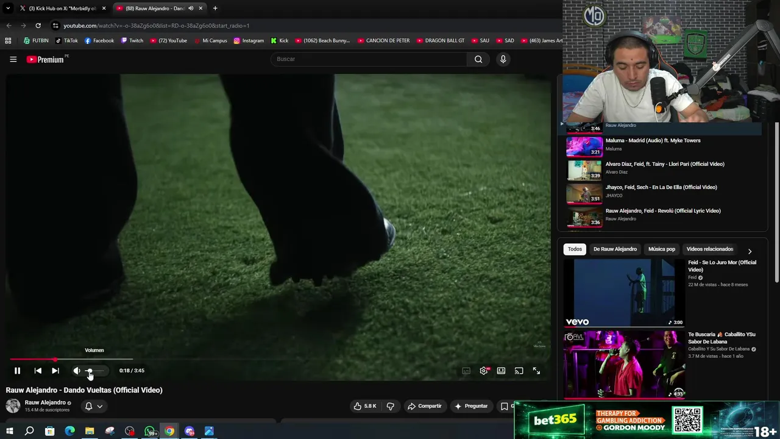This screenshot has height=439, width=780.
Task: Select the Todos filter chip
Action: coord(575,249)
